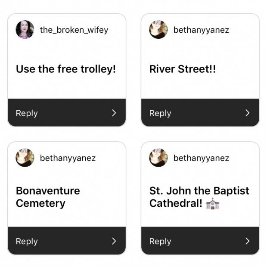This screenshot has height=267, width=267.
Task: Open the_broken_wifey username link
Action: [74, 30]
